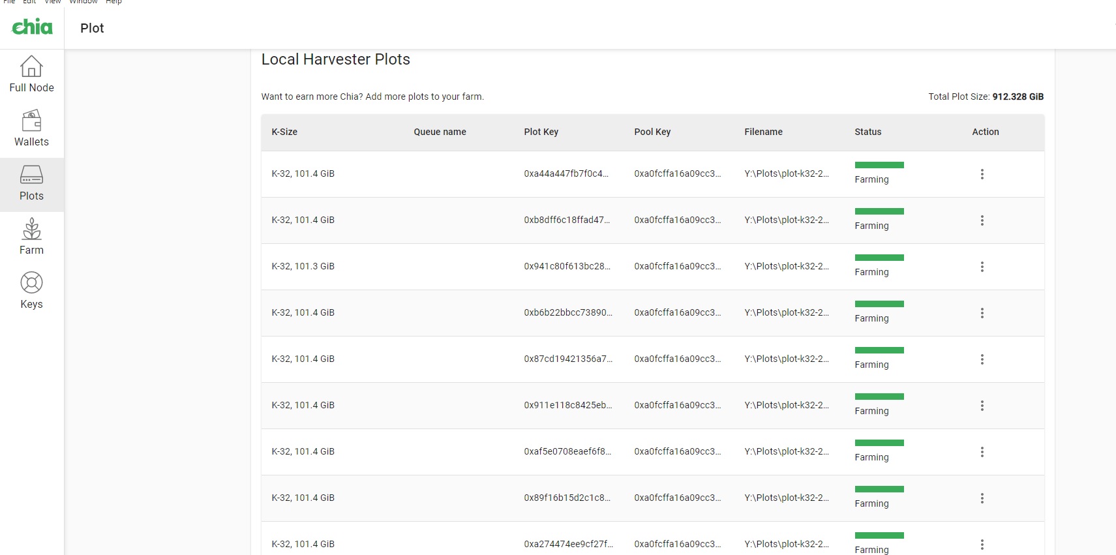Click progress bar of plot 0xa44a447fb7f0c4
The width and height of the screenshot is (1116, 555).
879,165
